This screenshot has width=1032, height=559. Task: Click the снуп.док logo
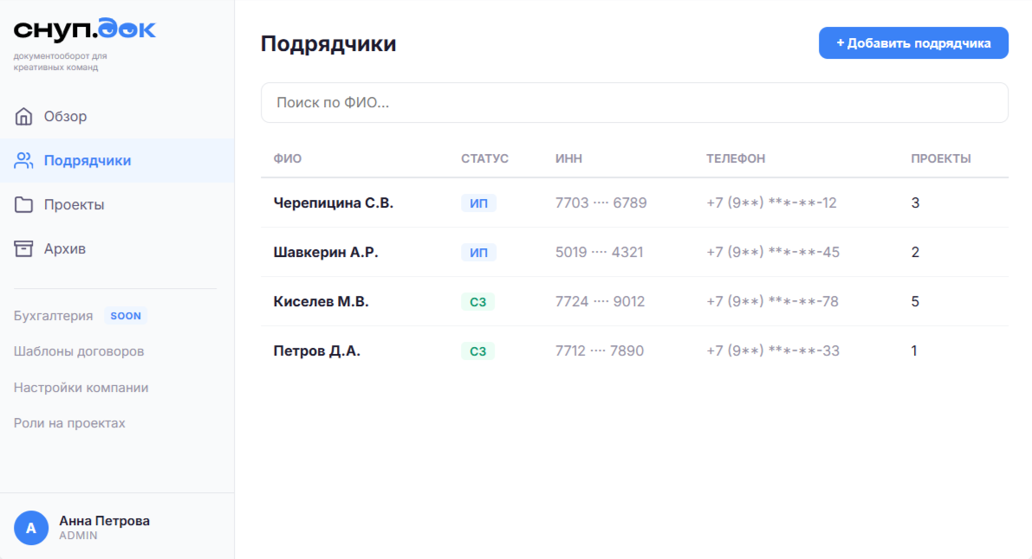82,29
